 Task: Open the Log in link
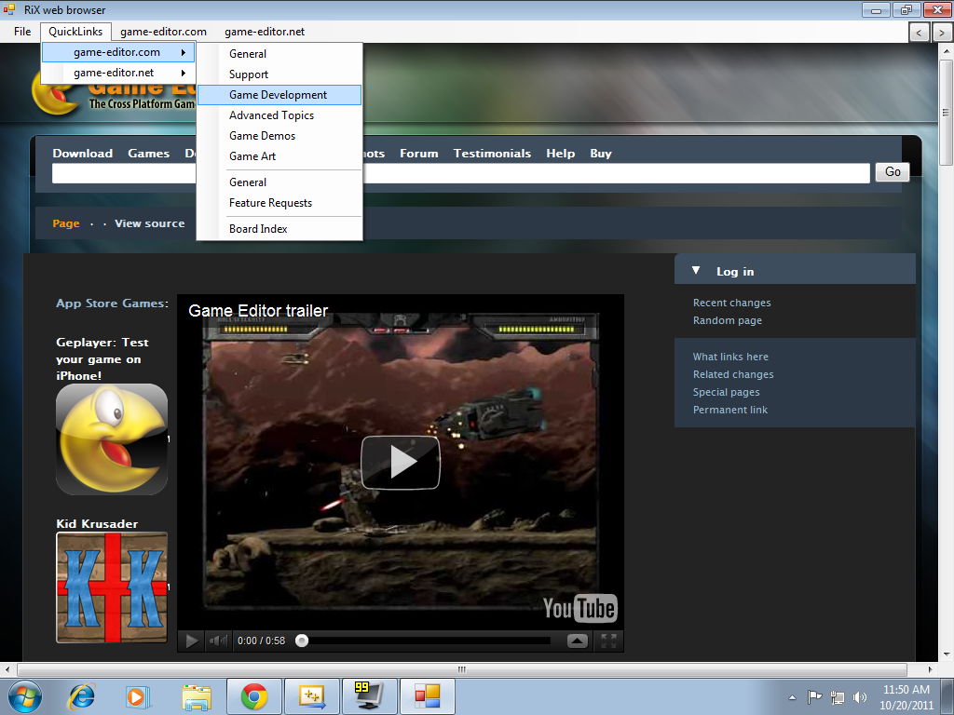(x=735, y=272)
